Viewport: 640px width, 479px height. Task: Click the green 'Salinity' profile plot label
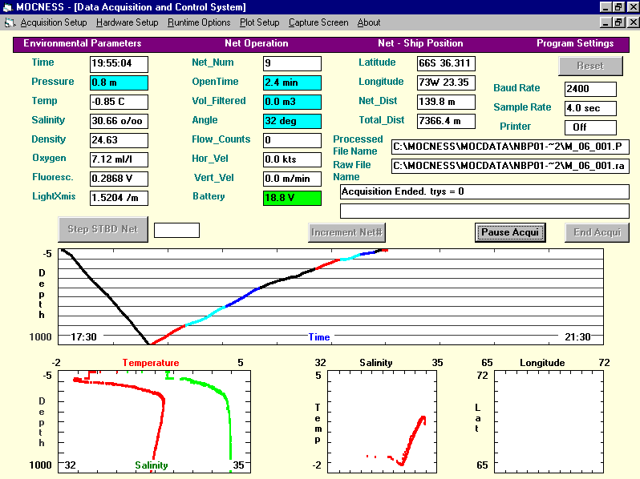click(x=152, y=465)
